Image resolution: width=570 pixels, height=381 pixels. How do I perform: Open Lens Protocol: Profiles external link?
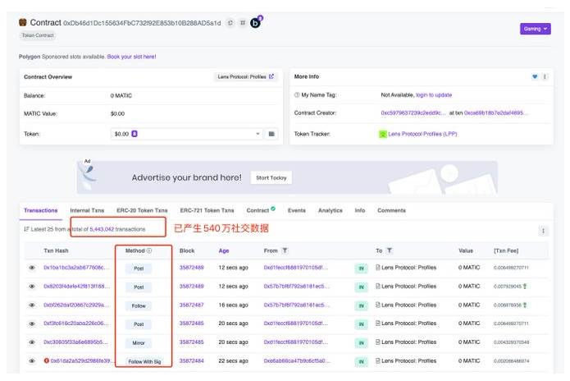(245, 77)
